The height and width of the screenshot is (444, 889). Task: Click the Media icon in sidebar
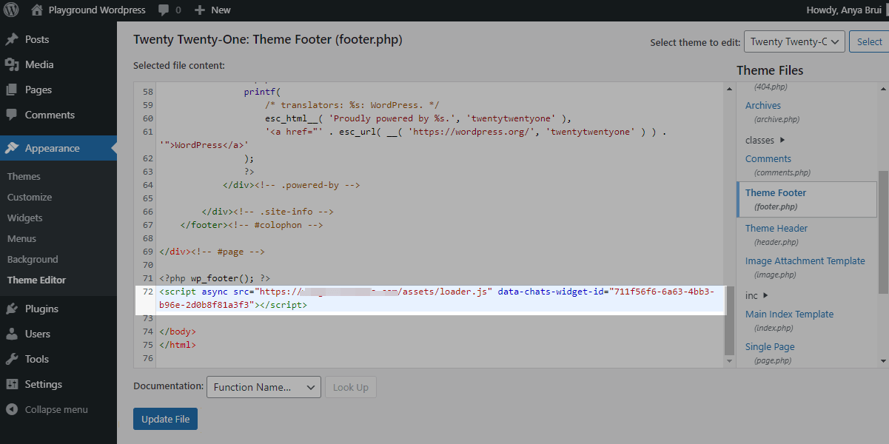pos(12,64)
